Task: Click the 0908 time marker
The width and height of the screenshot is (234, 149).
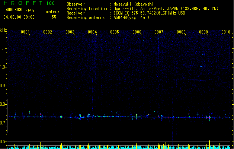Action: pyautogui.click(x=181, y=32)
